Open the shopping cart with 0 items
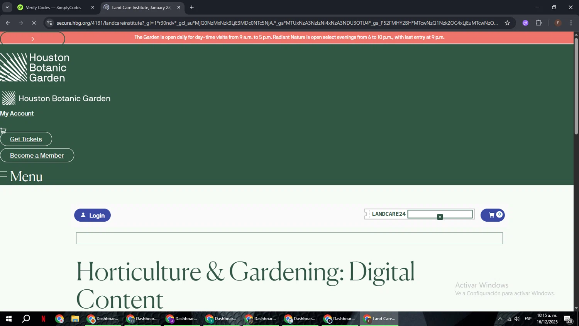The height and width of the screenshot is (326, 579). [x=492, y=215]
